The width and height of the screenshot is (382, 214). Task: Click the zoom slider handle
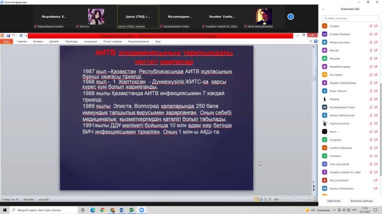click(295, 200)
